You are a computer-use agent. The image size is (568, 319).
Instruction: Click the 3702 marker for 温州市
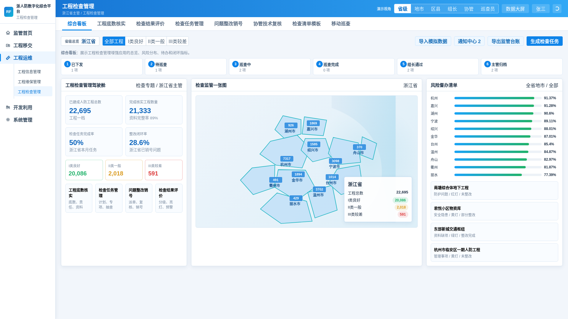(x=319, y=189)
